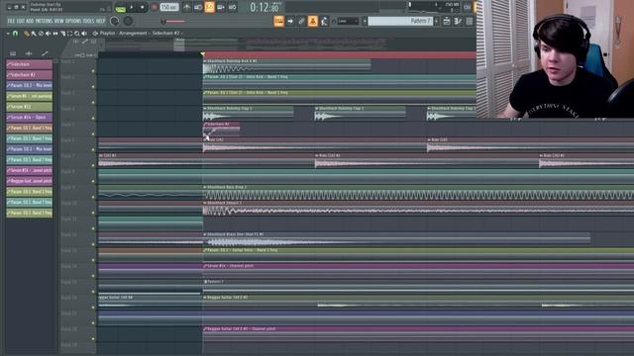Viewport: 634px width, 356px height.
Task: Click the white right-arrow toolbar icon
Action: click(290, 21)
